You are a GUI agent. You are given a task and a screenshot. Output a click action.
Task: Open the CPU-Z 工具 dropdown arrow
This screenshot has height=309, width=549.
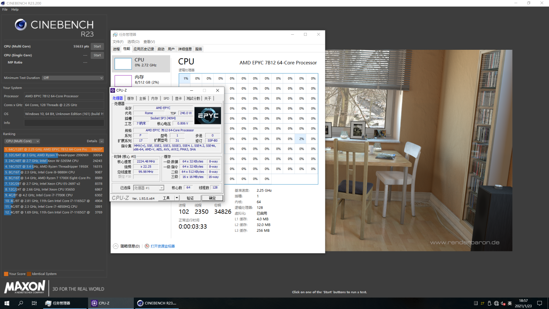[x=177, y=198]
